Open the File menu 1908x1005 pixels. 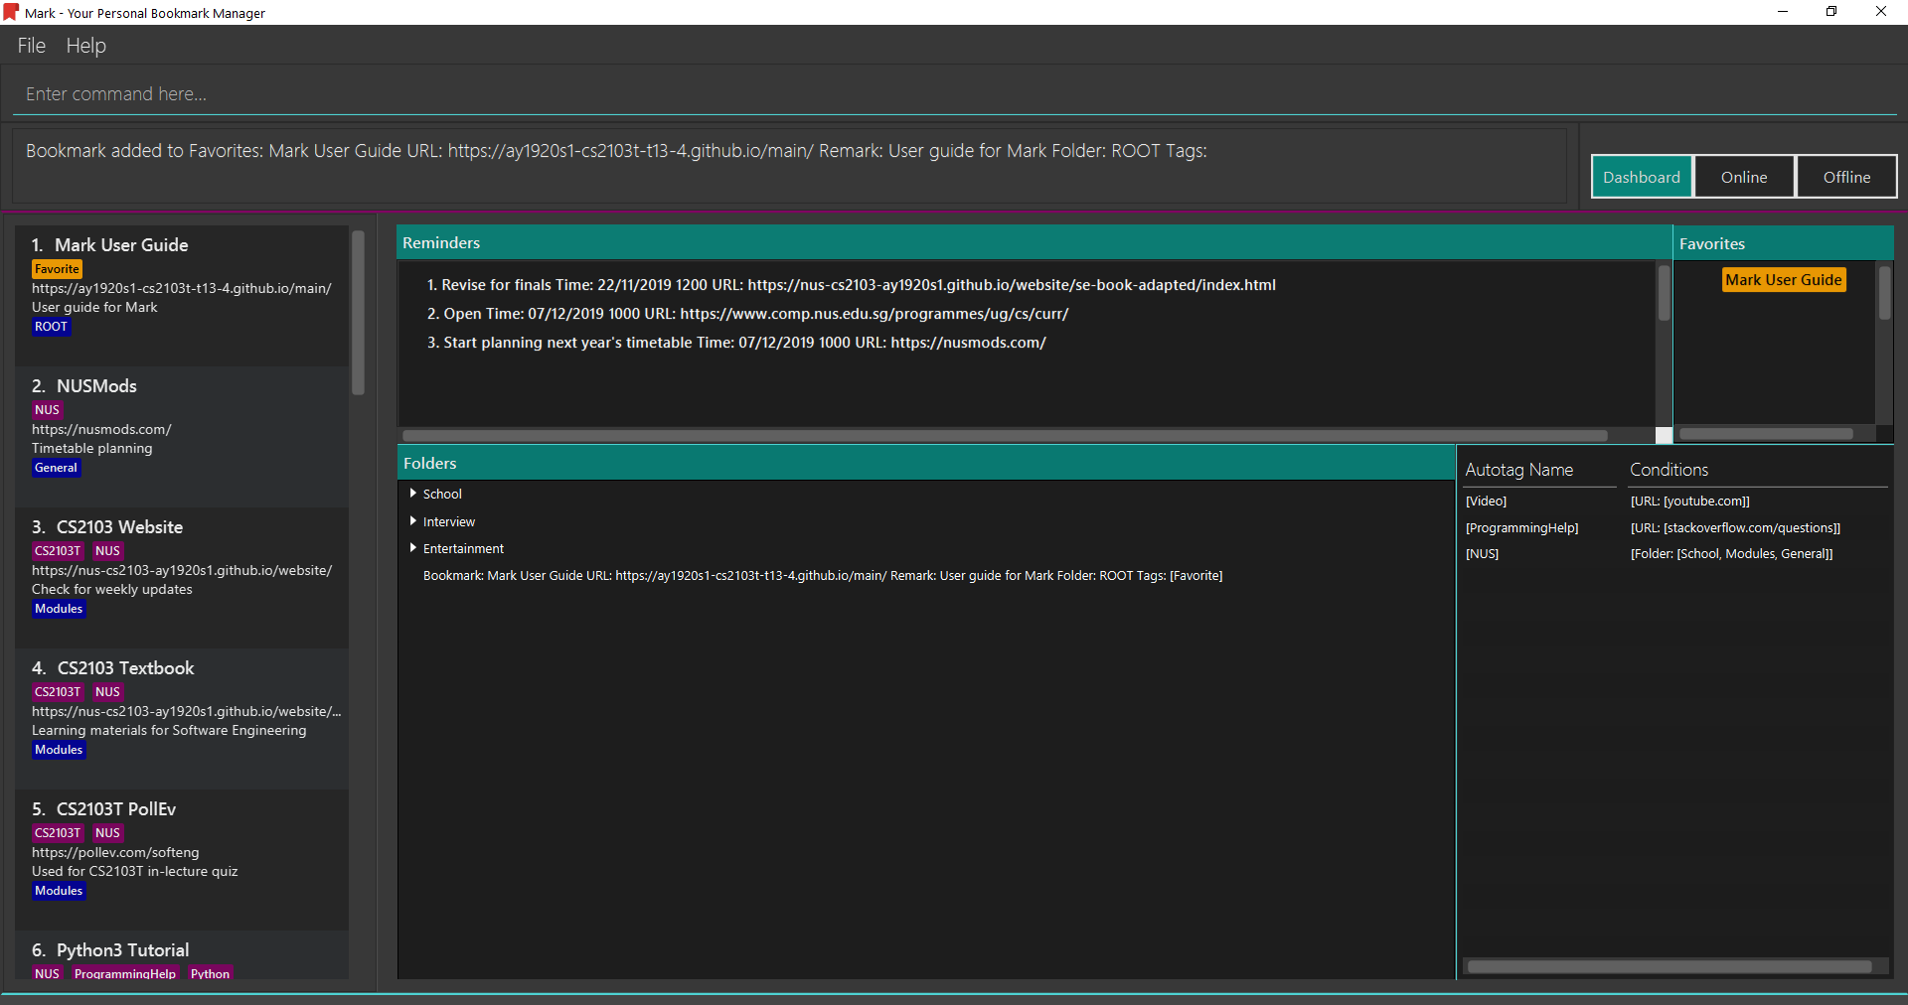pyautogui.click(x=31, y=46)
